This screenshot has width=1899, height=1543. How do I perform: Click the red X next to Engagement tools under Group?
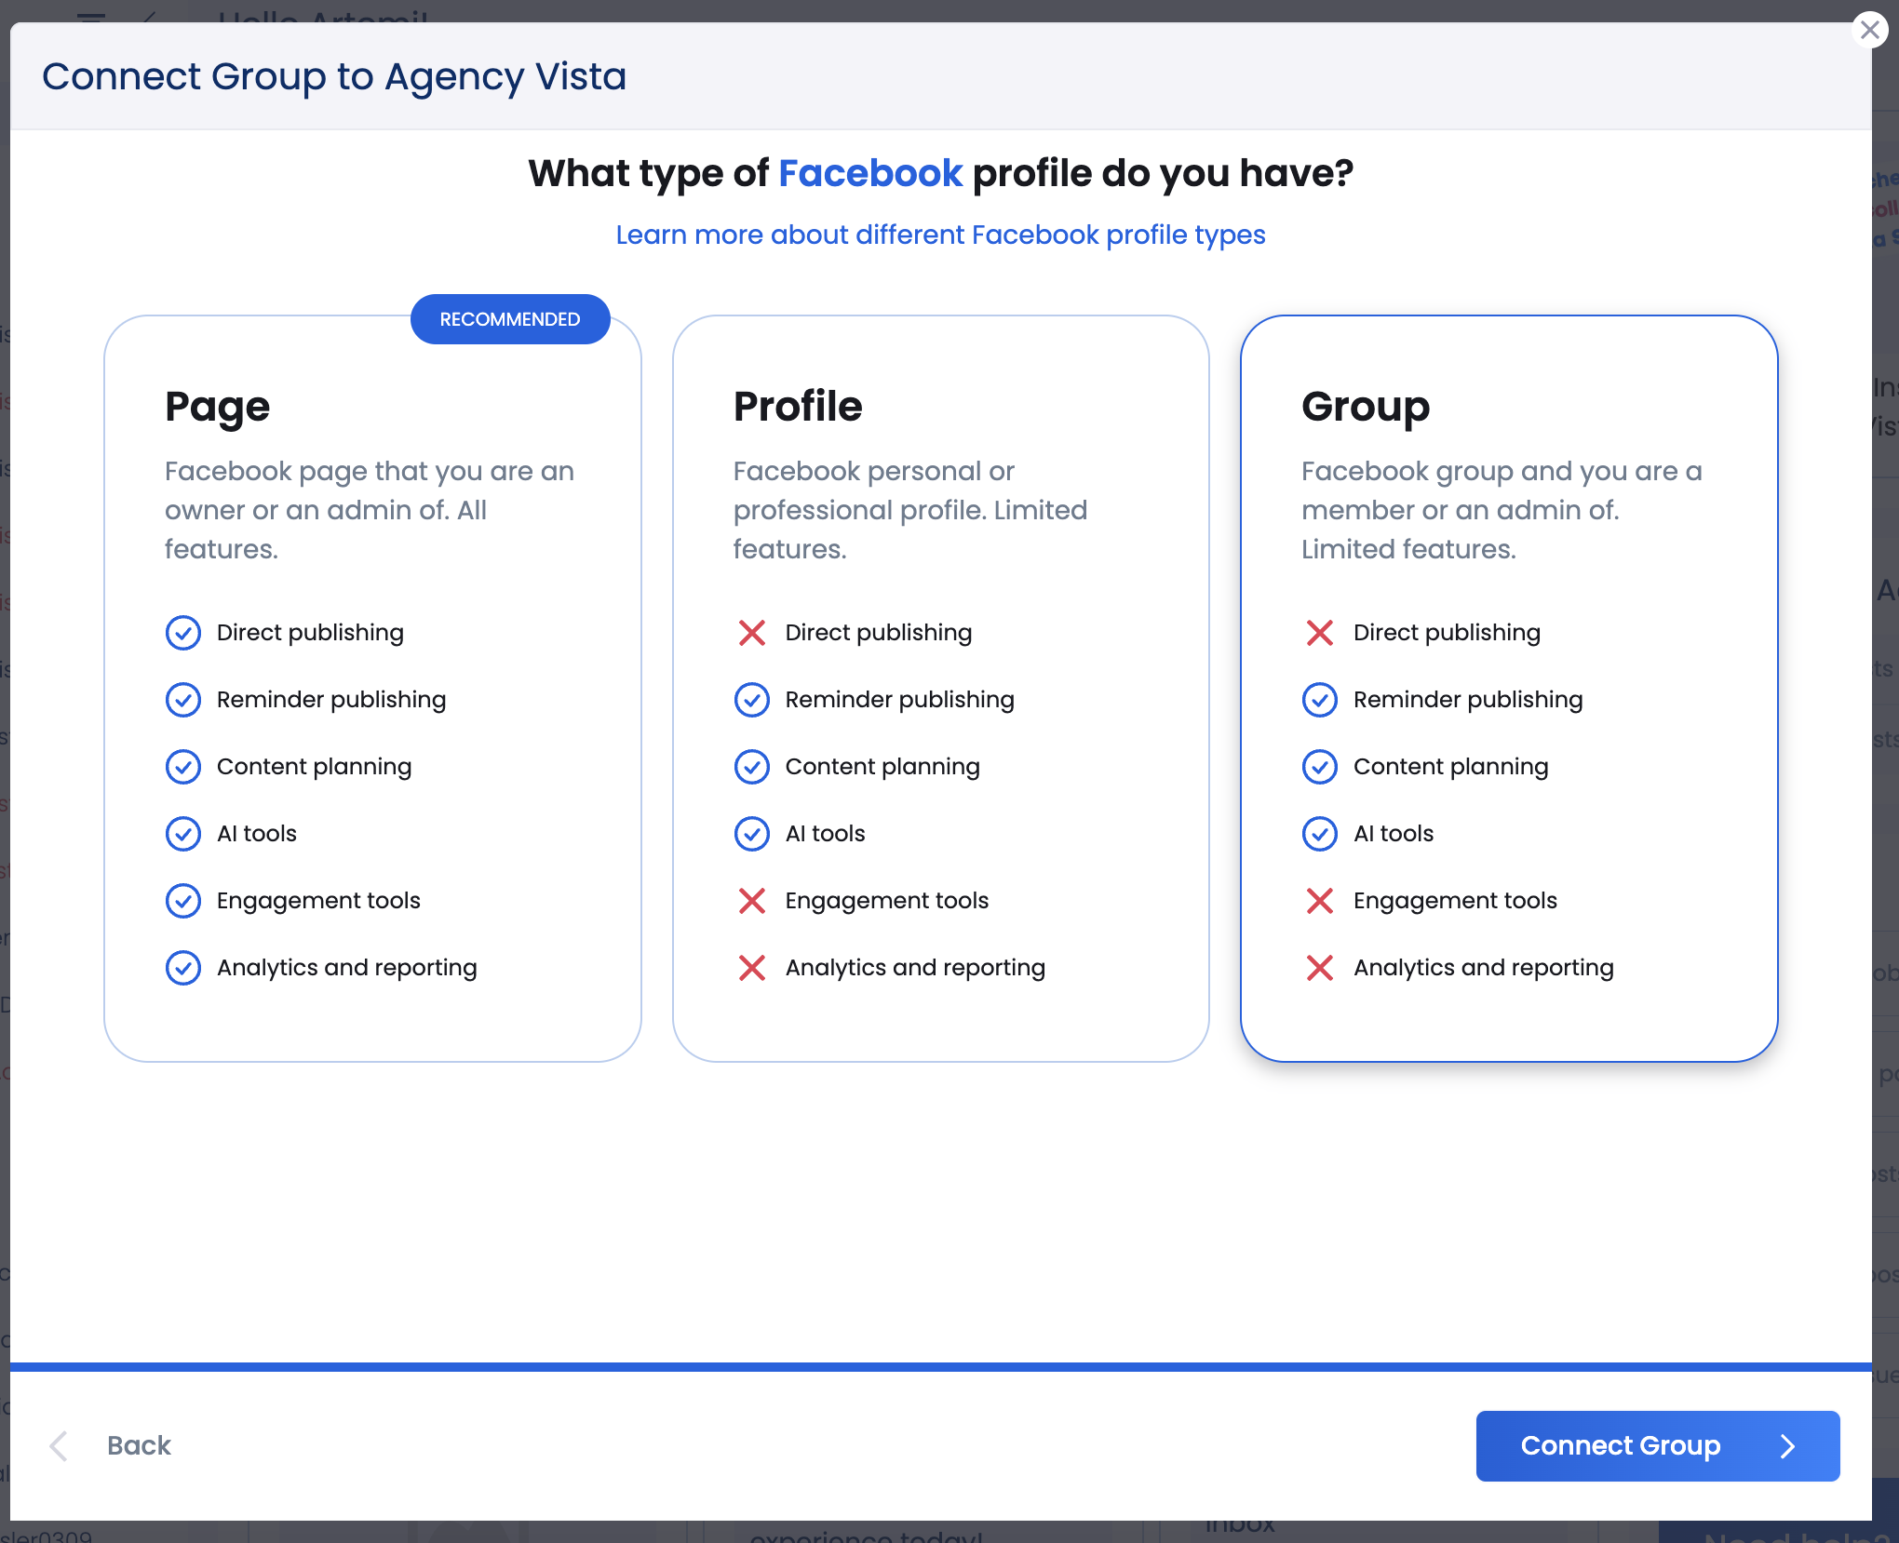pos(1320,901)
